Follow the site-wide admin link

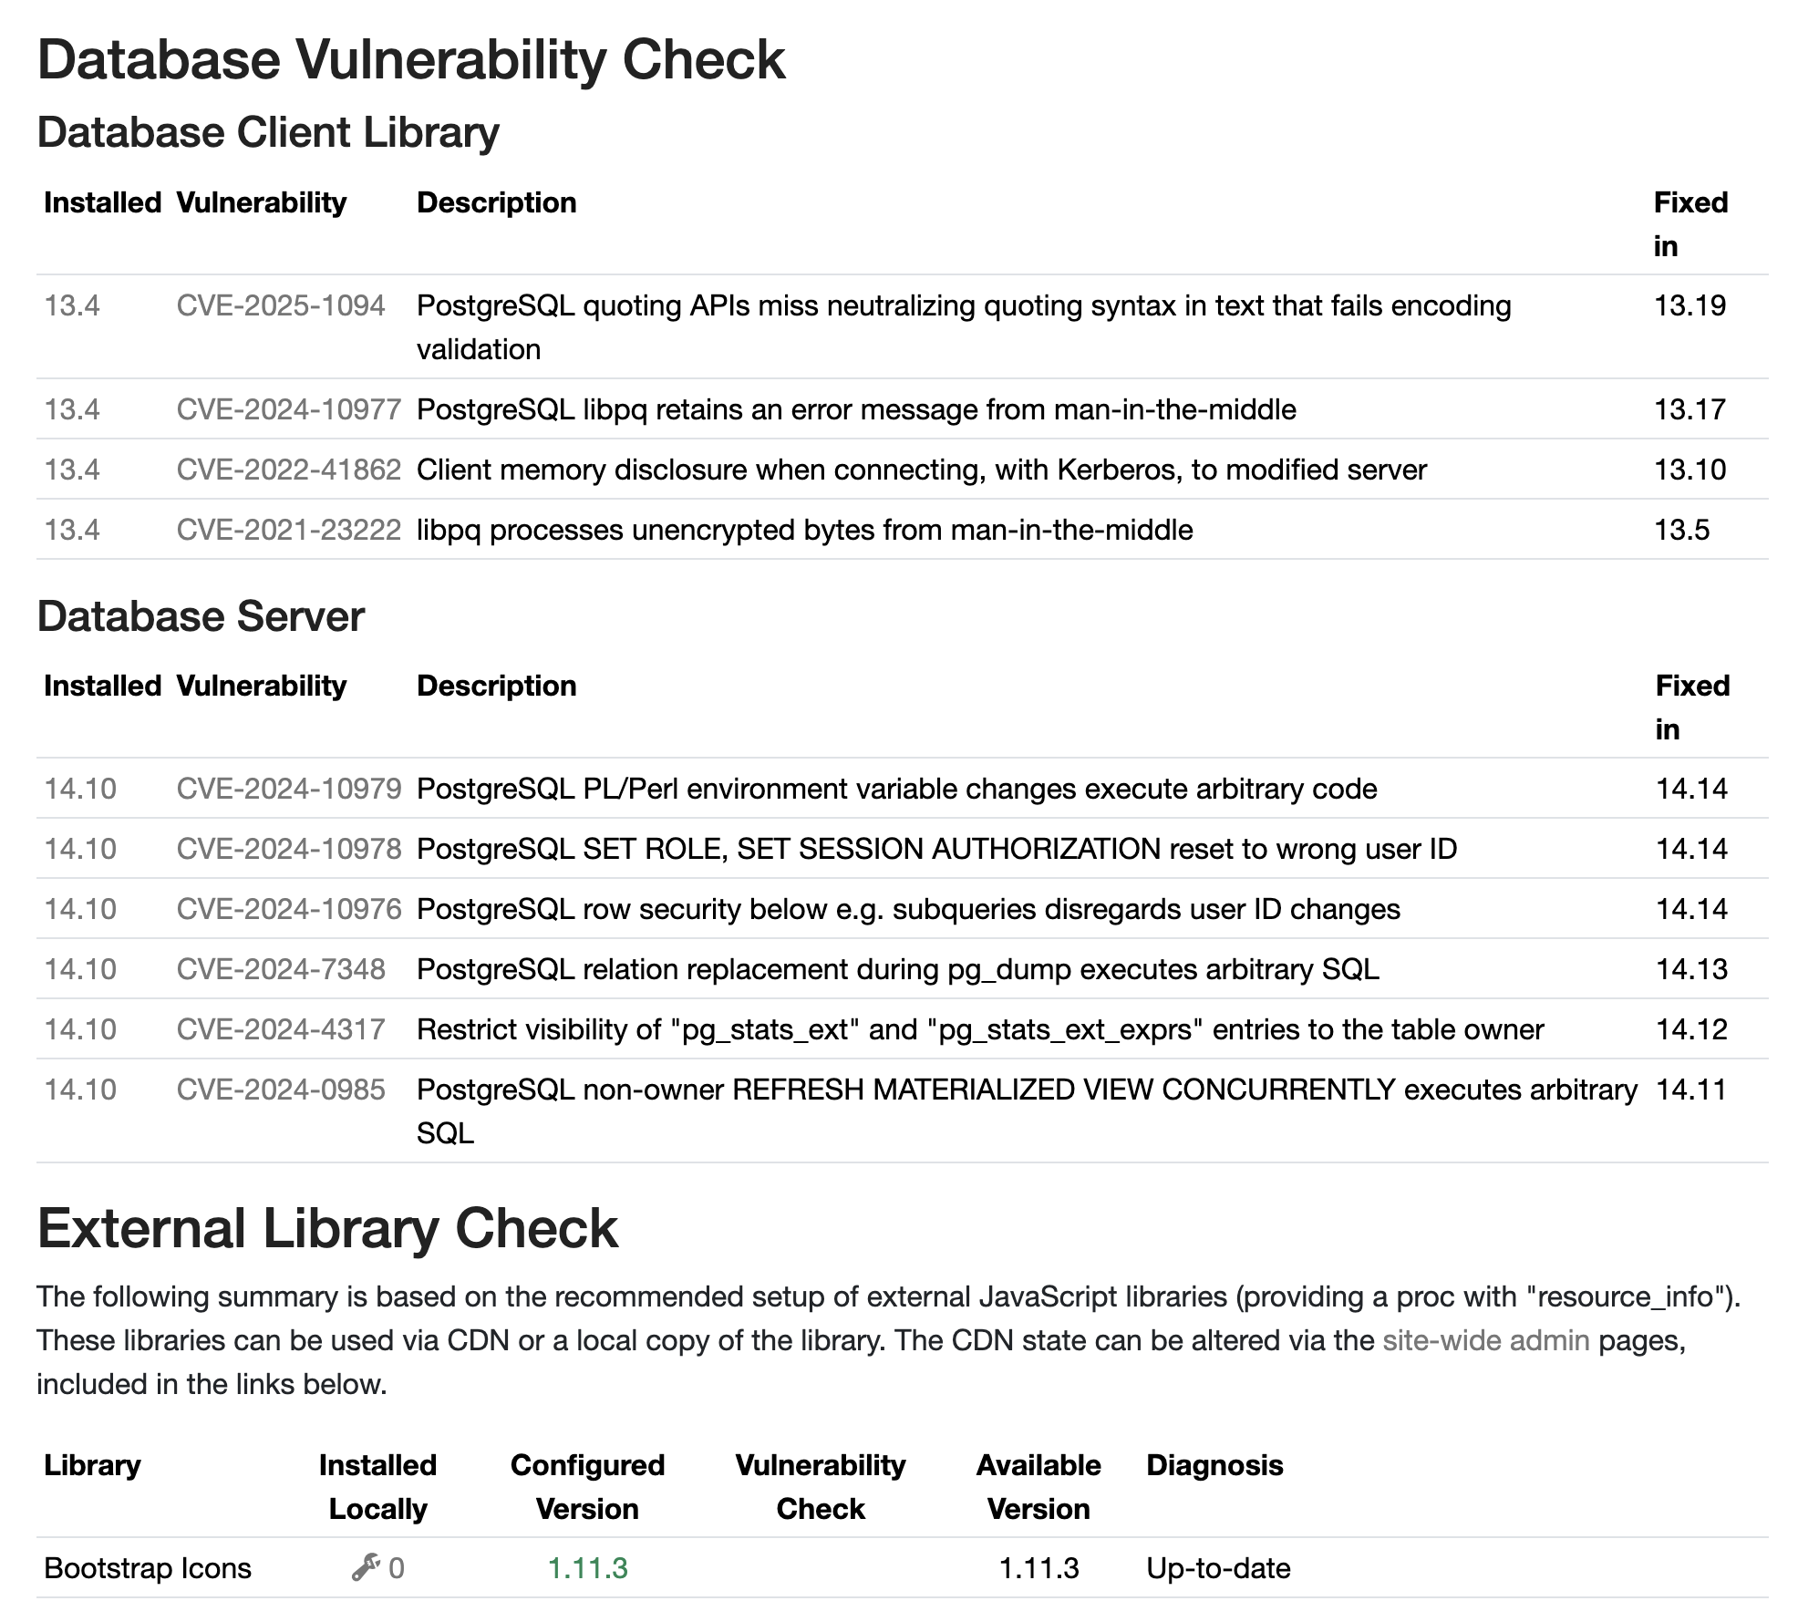[1485, 1340]
